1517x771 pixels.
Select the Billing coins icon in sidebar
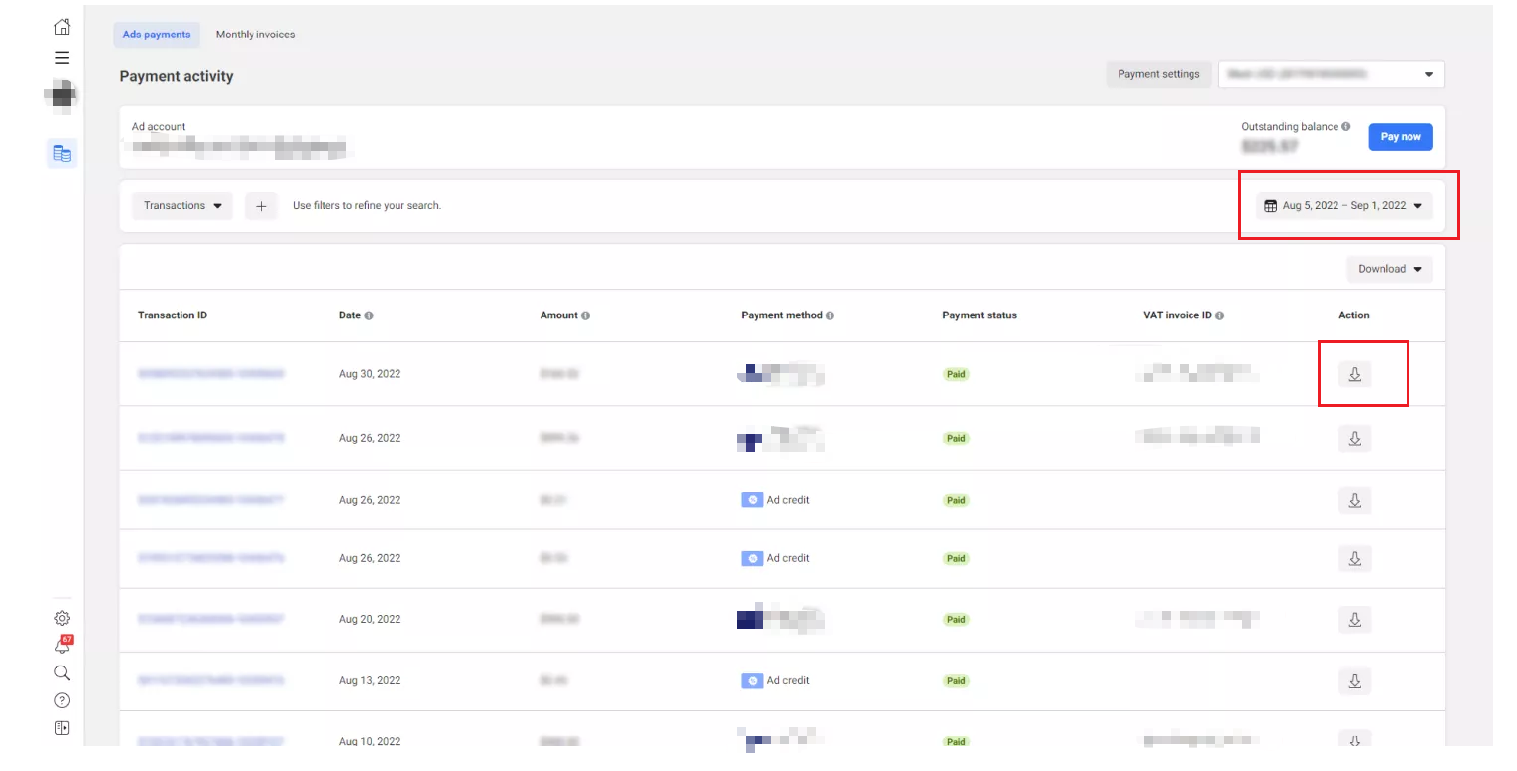[x=62, y=153]
